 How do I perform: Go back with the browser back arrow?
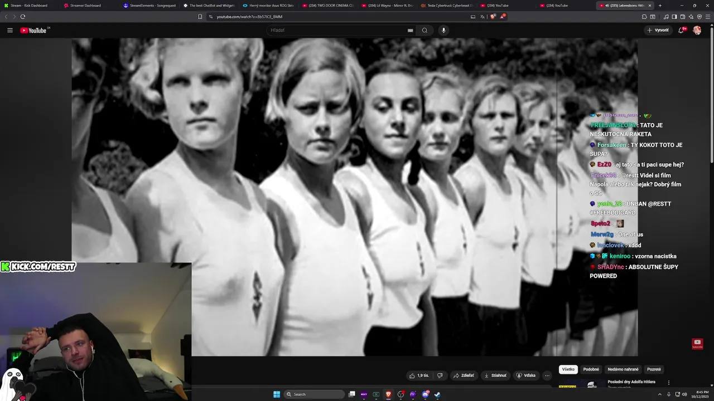click(x=6, y=17)
